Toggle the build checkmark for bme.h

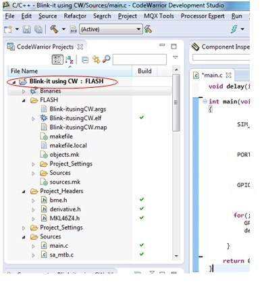point(142,199)
